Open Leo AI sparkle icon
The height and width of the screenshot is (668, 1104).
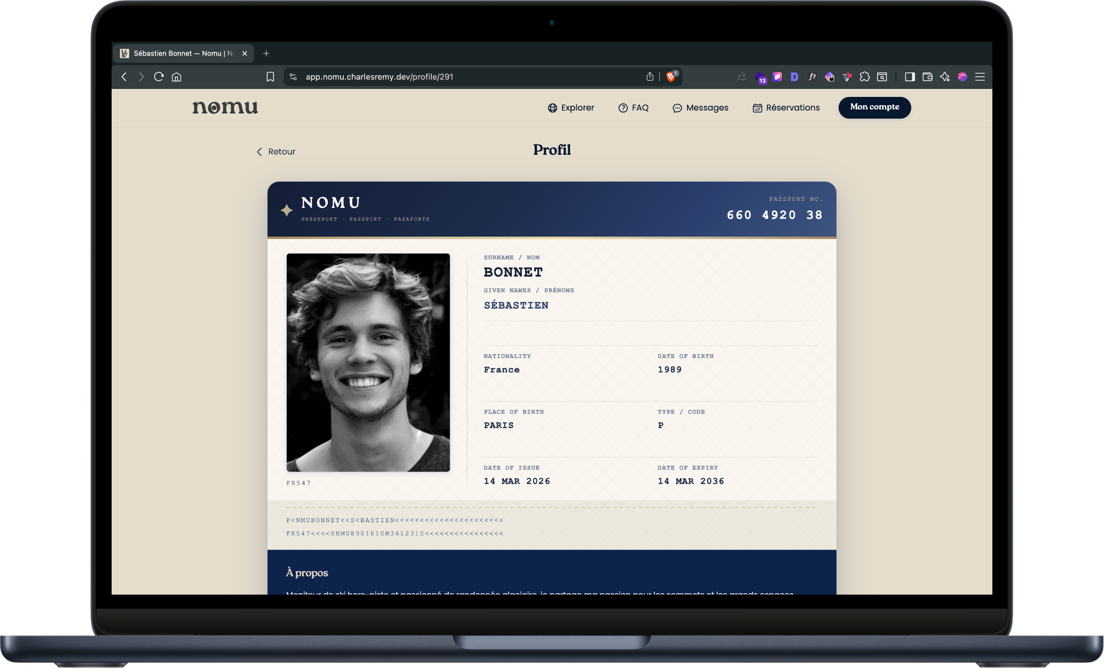coord(945,77)
